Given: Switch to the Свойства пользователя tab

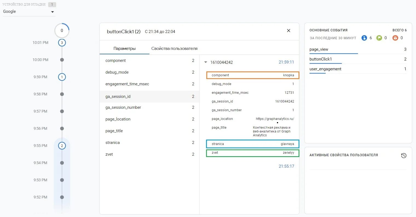Looking at the screenshot, I should [174, 49].
